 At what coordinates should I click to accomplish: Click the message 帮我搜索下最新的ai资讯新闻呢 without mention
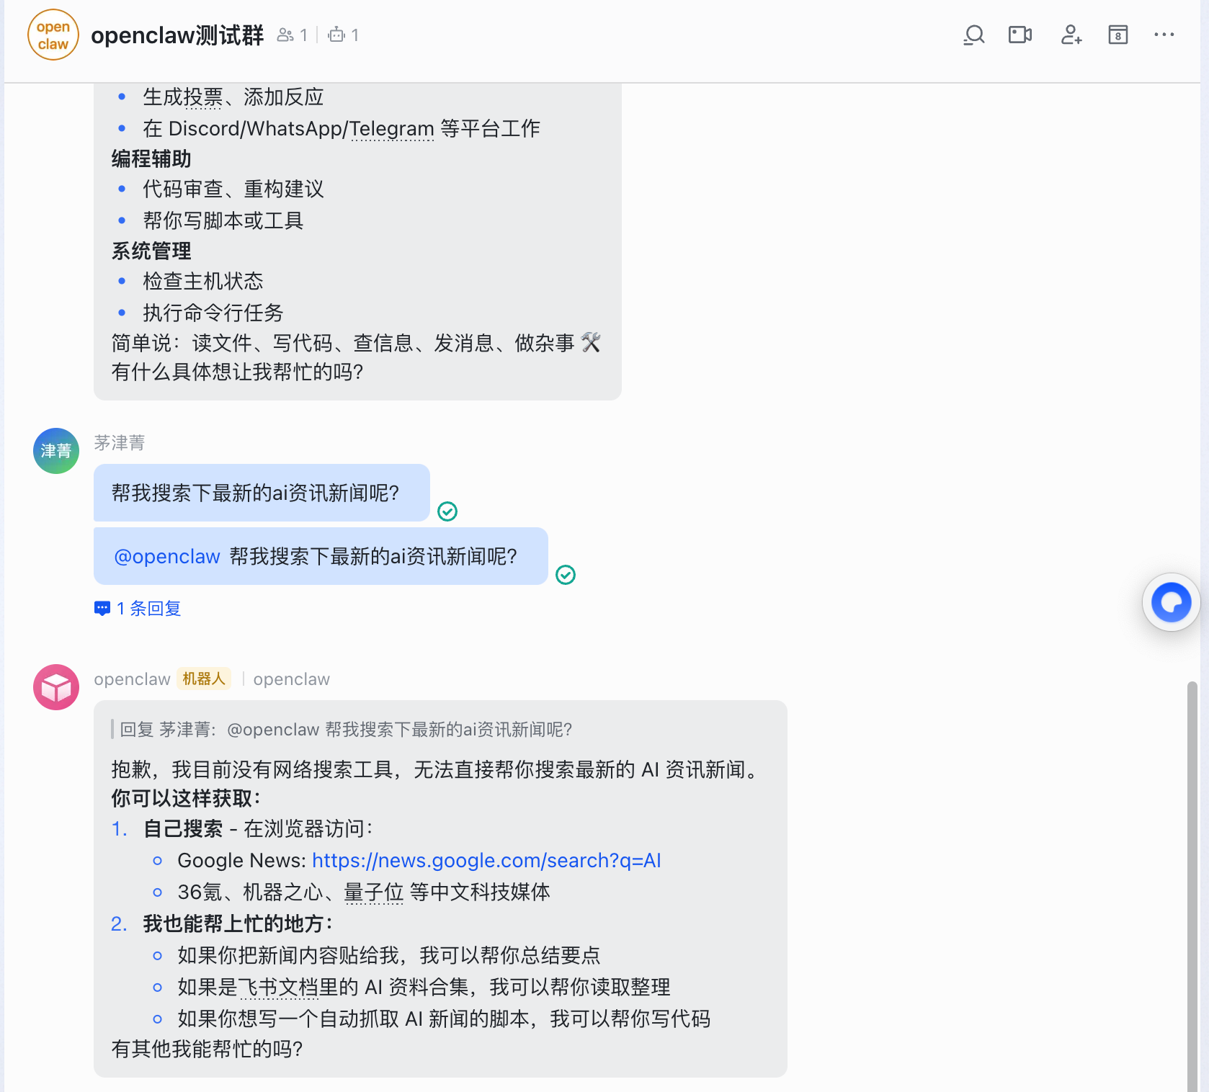tap(262, 493)
